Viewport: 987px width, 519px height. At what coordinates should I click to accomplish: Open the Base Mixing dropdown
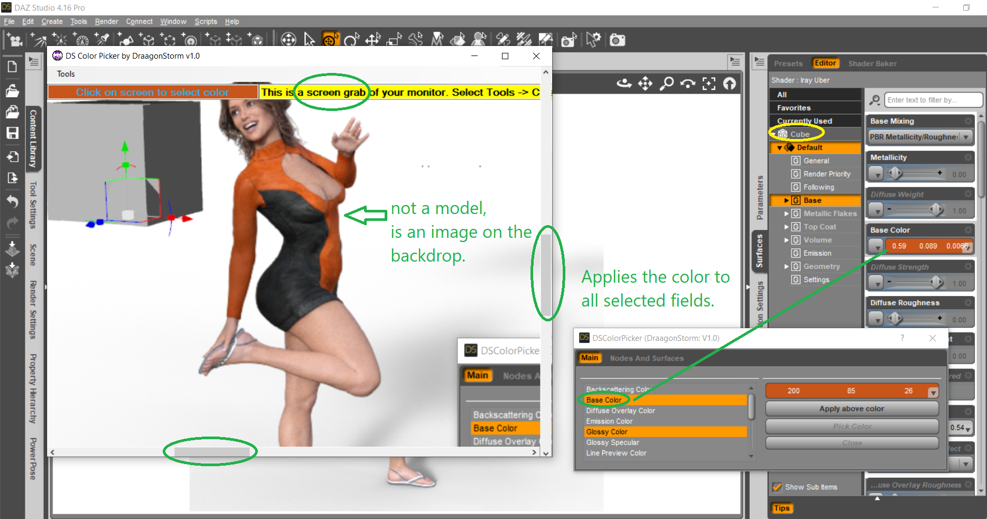point(920,137)
